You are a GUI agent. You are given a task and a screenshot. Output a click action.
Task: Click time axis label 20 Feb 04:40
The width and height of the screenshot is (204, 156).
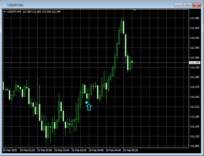pos(113,150)
